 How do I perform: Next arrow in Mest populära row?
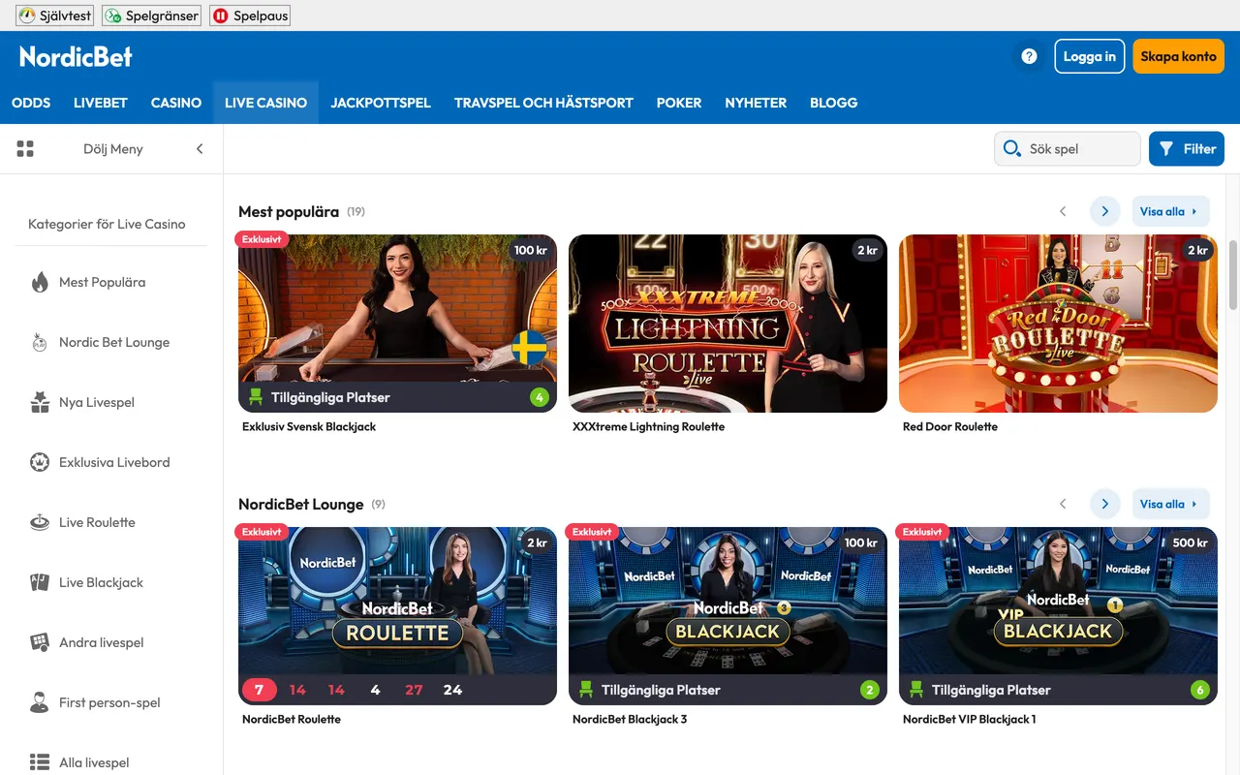click(x=1105, y=211)
